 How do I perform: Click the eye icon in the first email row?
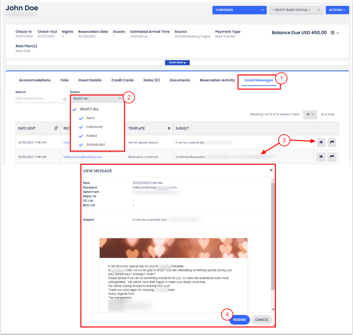(321, 143)
